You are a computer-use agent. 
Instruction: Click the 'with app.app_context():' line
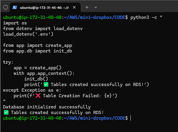44,73
